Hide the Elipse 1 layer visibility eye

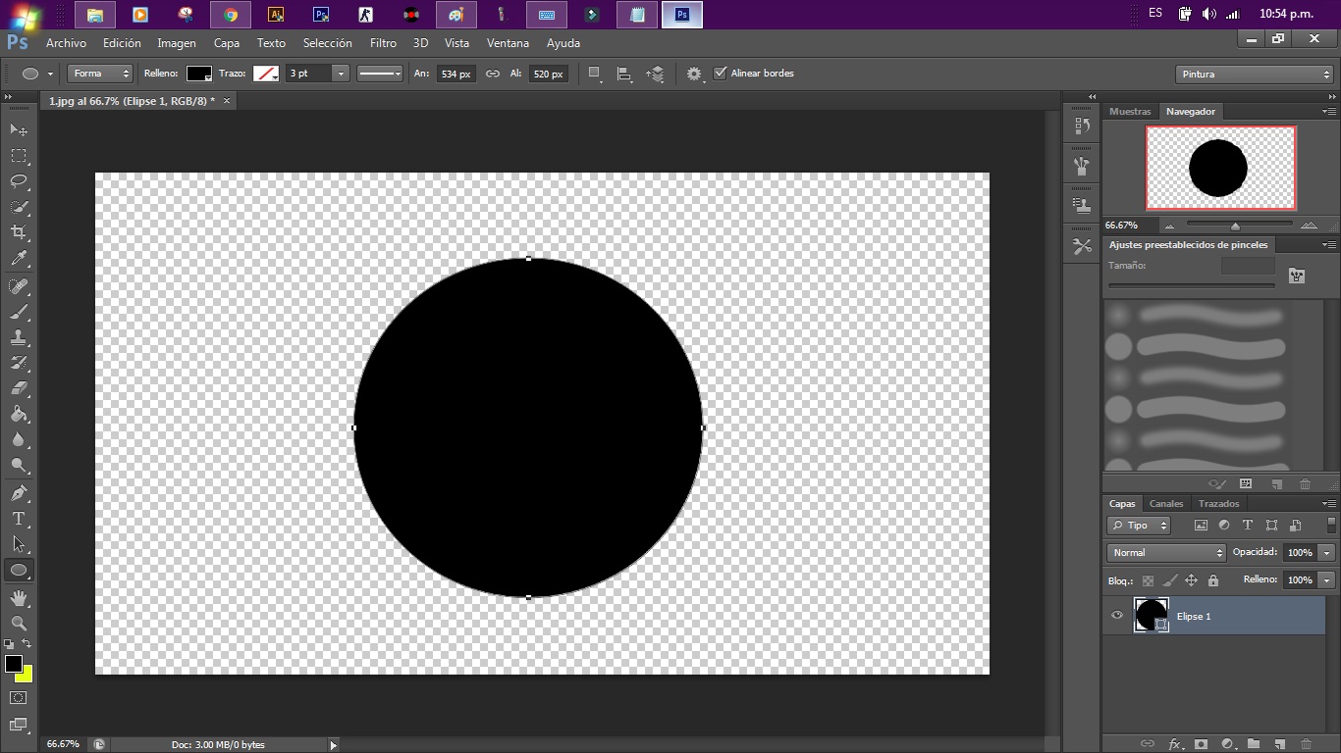point(1116,616)
